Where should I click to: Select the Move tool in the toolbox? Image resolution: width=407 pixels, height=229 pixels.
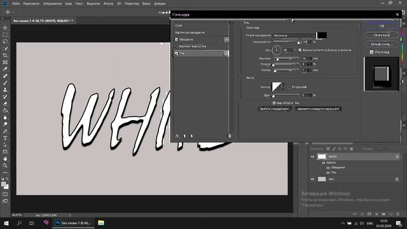coord(5,28)
